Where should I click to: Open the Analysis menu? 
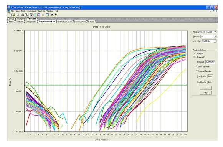[x=41, y=11]
